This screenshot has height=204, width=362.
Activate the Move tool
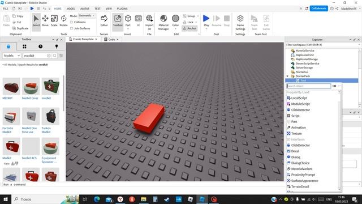coord(45,21)
